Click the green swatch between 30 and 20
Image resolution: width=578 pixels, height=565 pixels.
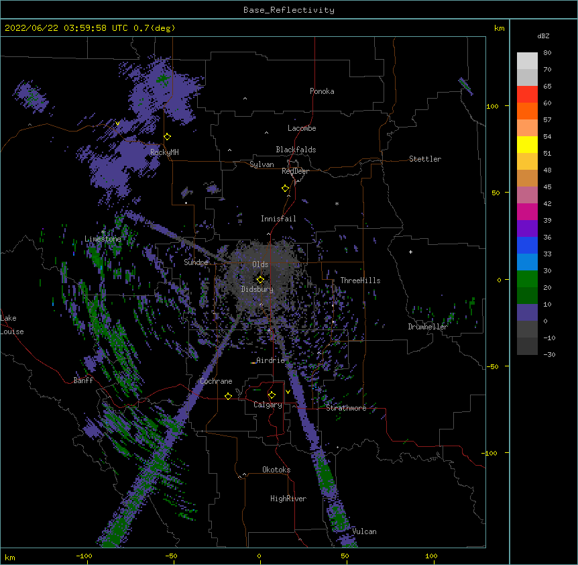pyautogui.click(x=527, y=279)
